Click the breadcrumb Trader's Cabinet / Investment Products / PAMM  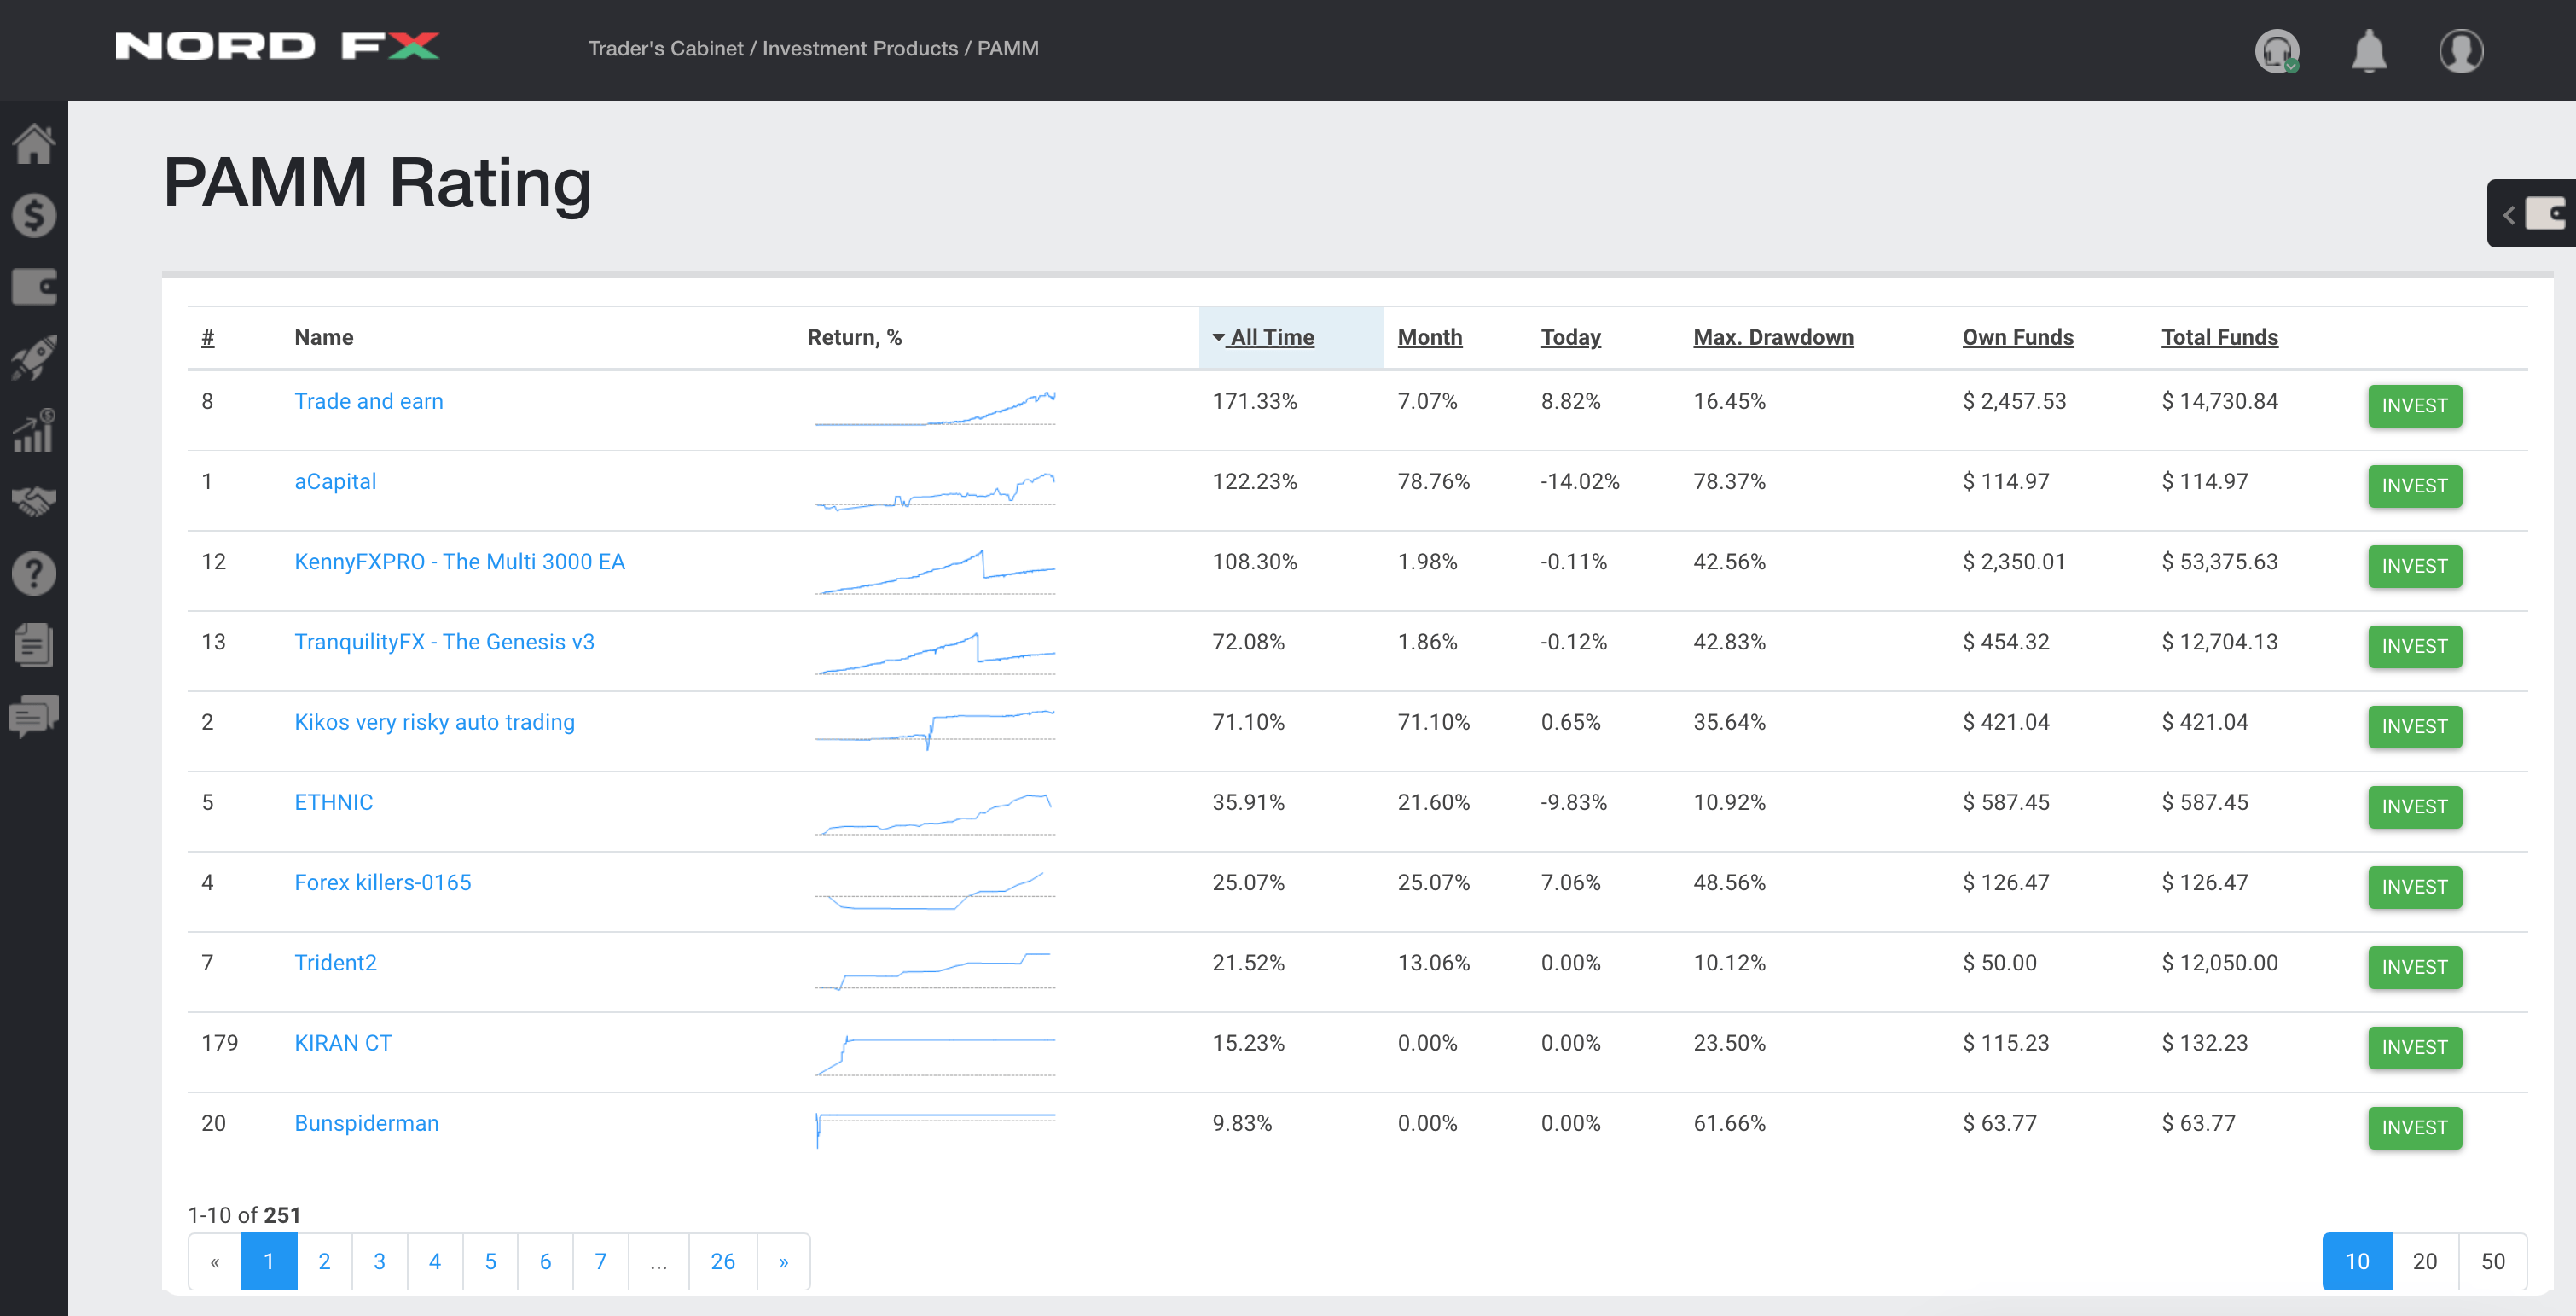(x=813, y=48)
